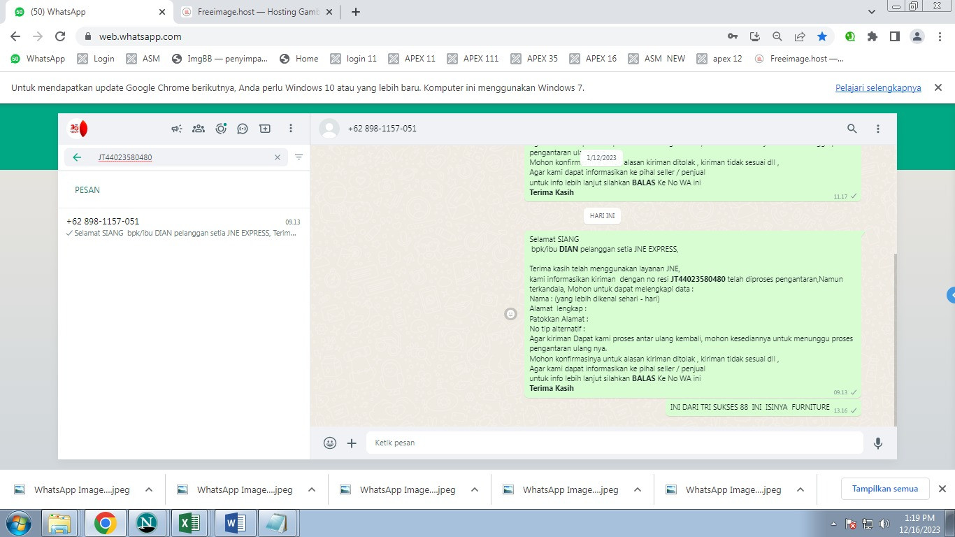Open the chat header menu dots

tap(878, 129)
